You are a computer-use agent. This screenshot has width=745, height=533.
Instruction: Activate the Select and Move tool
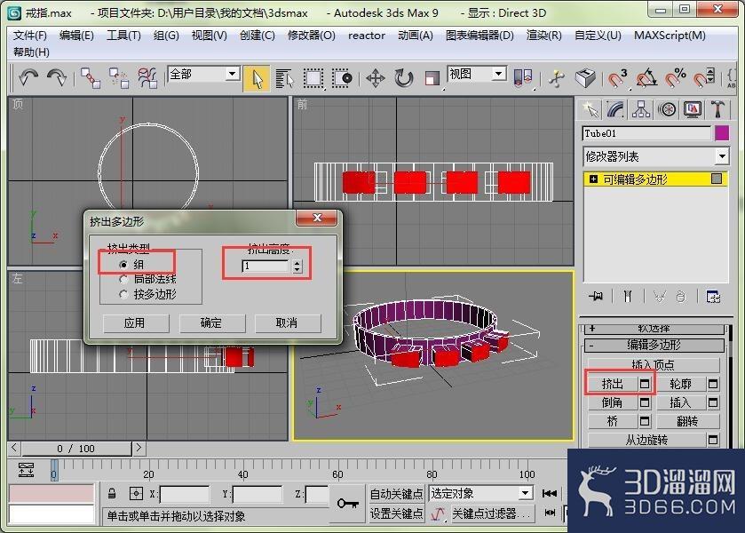376,78
